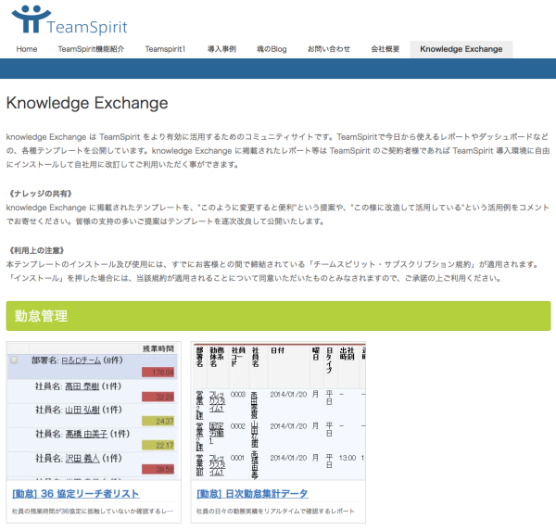Screen dimensions: 556x531
Task: Click the 社員の残業時間が36協定 description text
Action: click(x=93, y=512)
